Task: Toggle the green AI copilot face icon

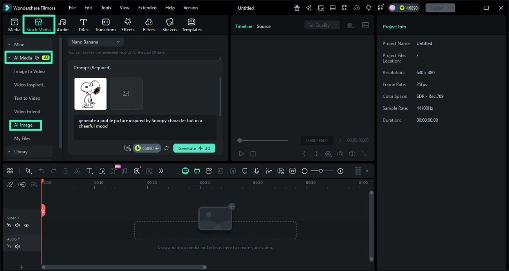Action: coord(185,171)
